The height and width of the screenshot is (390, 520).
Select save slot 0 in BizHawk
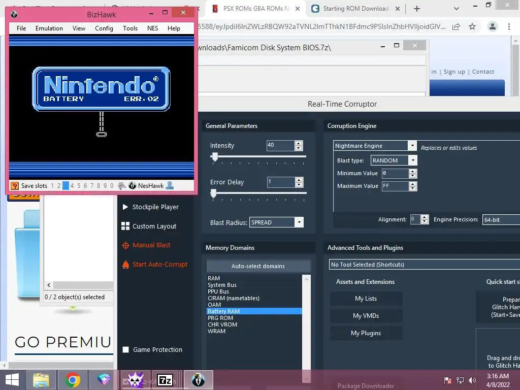tap(112, 186)
